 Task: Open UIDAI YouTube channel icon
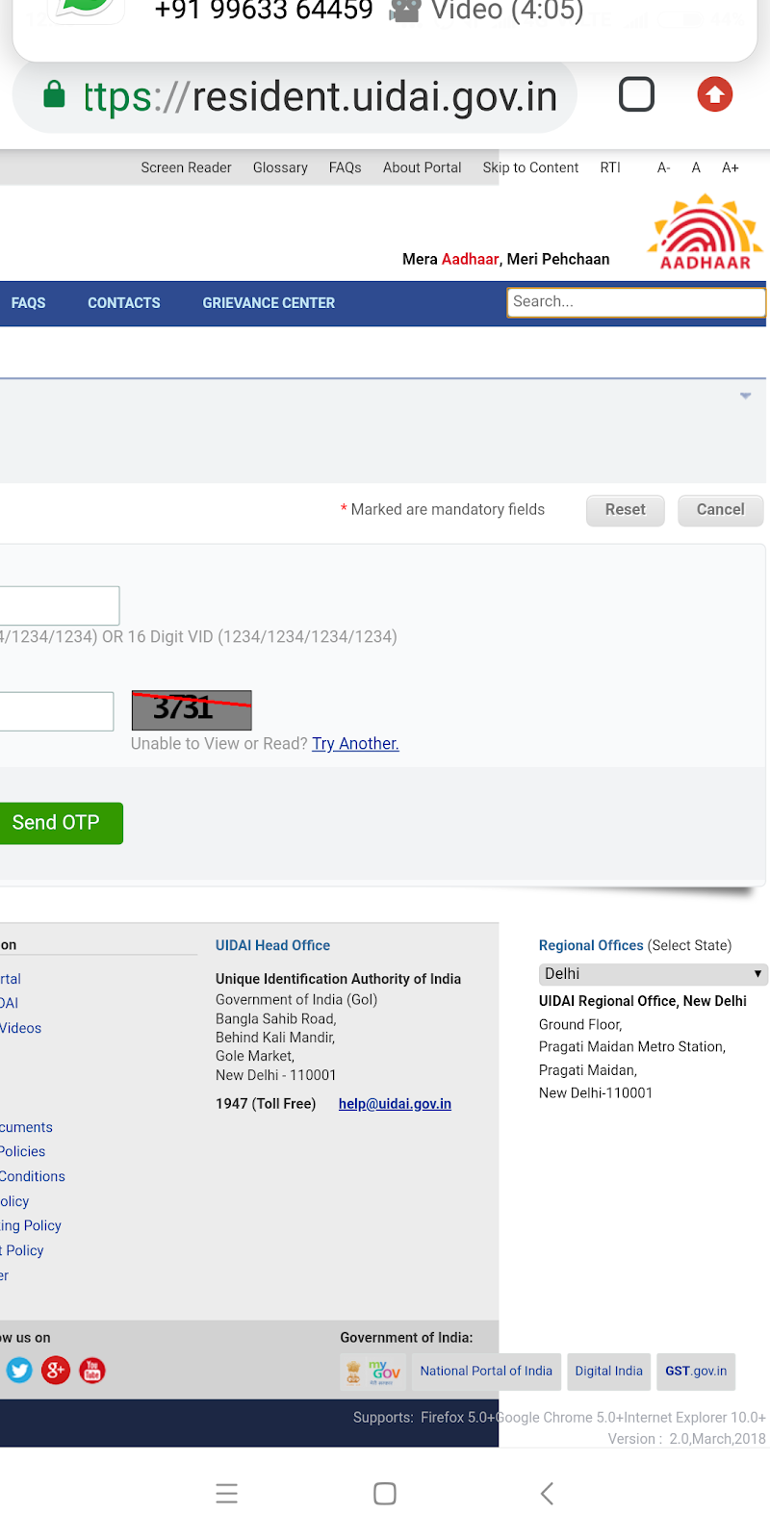[x=92, y=1370]
